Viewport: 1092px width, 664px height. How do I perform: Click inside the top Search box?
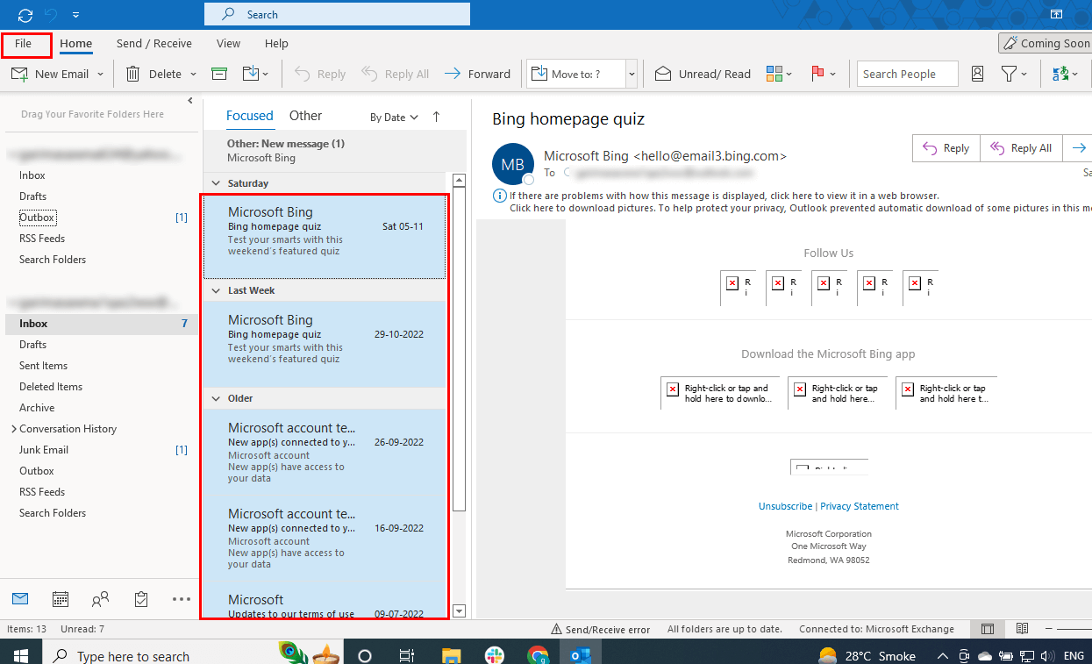(x=337, y=14)
